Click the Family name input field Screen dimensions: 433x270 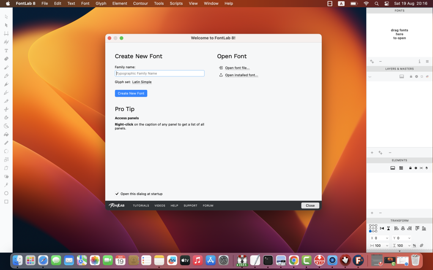tap(159, 73)
